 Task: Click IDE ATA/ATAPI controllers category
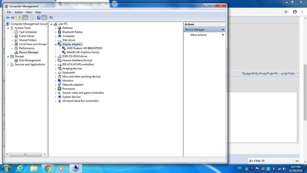(x=78, y=64)
